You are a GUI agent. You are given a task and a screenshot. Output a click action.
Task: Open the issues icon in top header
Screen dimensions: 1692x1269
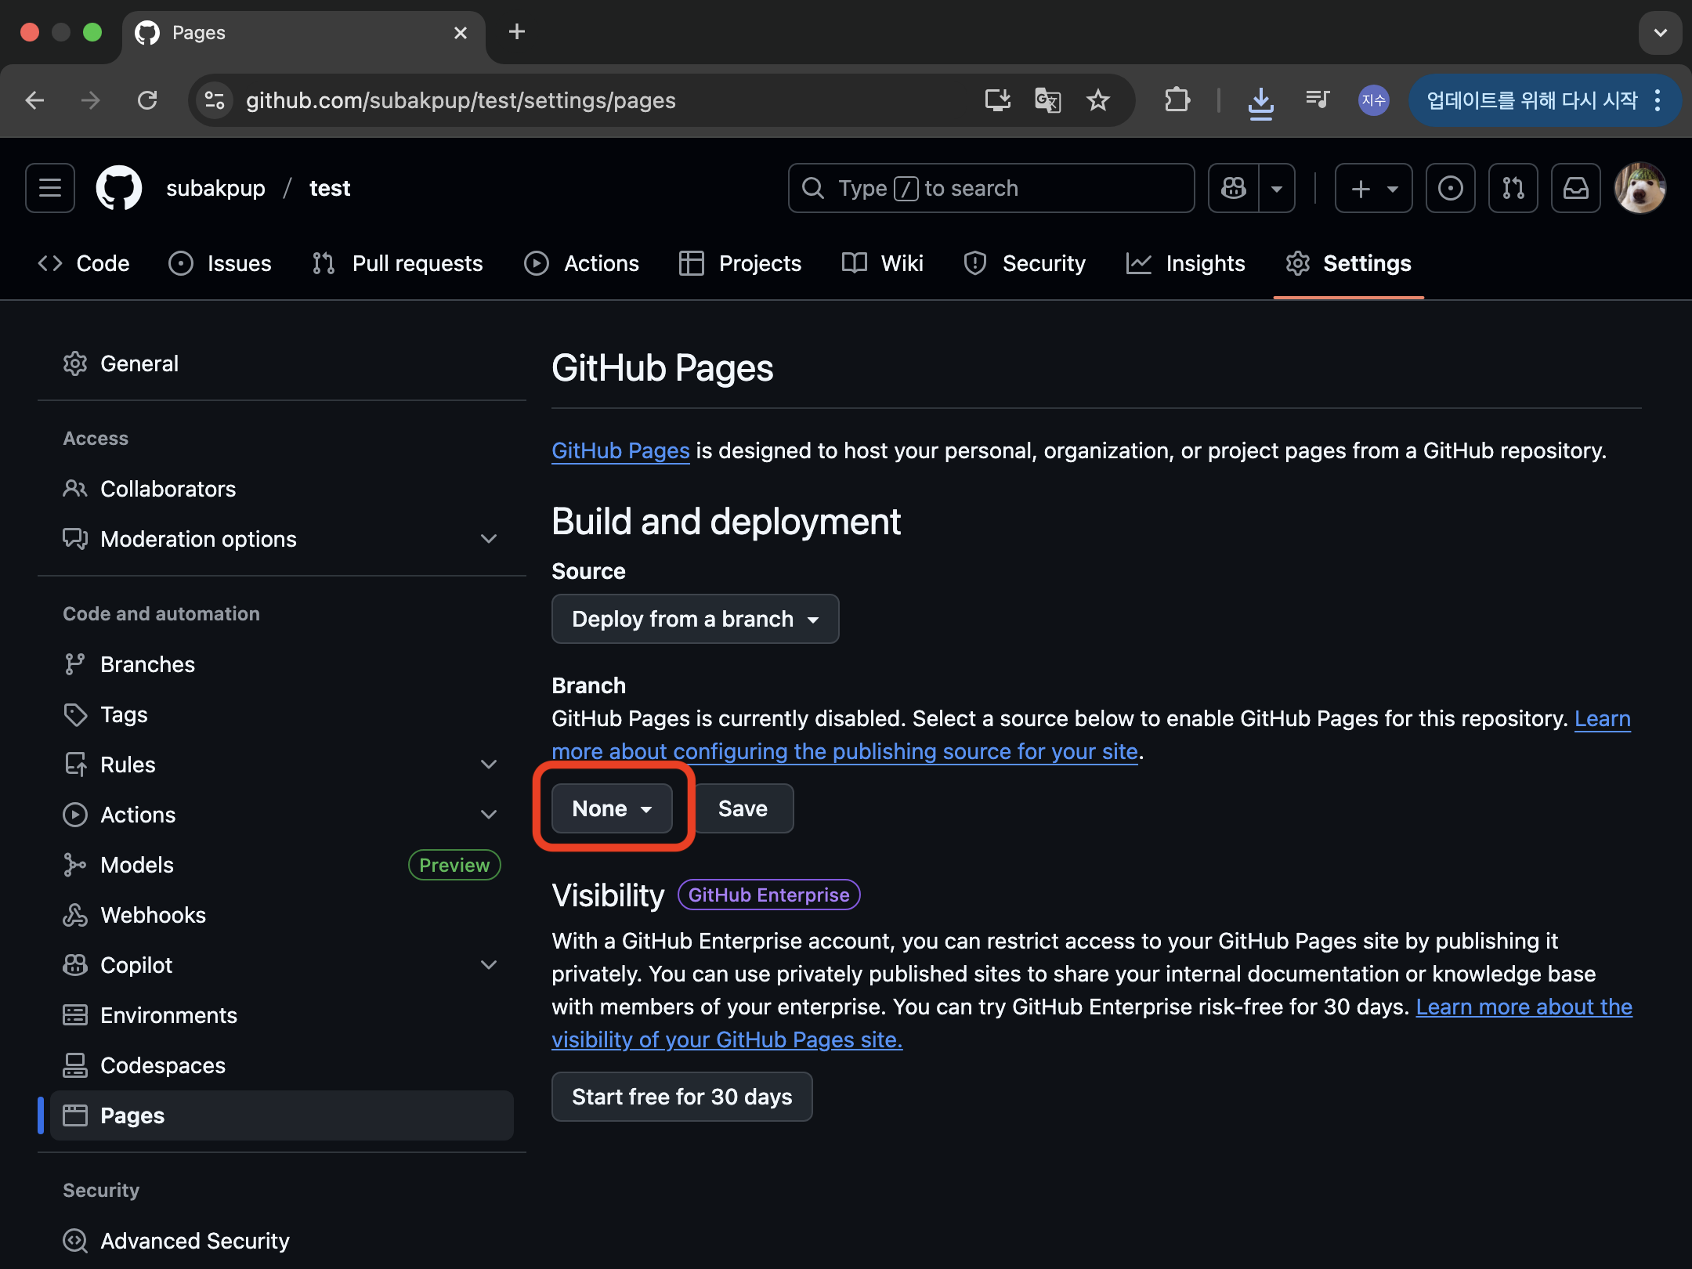click(x=1450, y=188)
